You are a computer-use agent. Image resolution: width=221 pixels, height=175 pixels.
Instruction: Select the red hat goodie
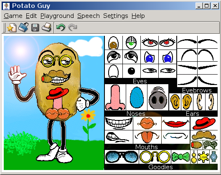click(204, 123)
